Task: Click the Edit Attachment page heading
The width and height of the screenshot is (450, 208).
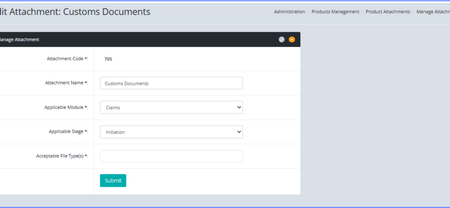Action: pos(75,12)
